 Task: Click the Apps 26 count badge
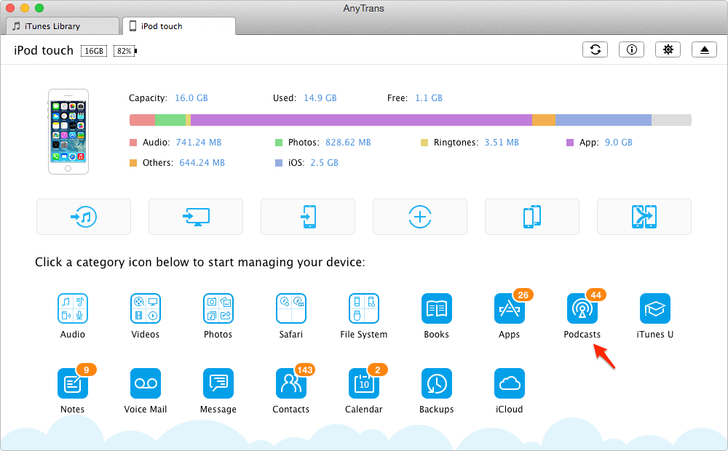point(523,295)
